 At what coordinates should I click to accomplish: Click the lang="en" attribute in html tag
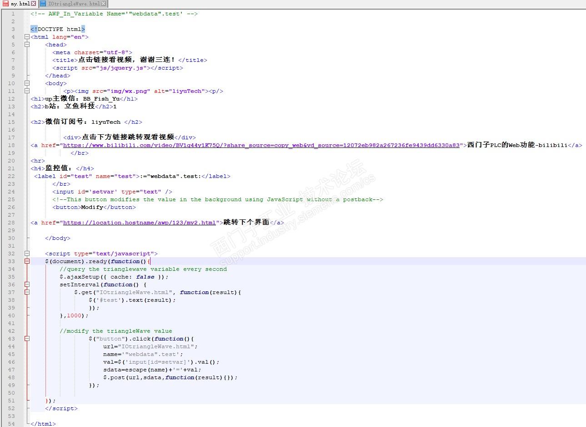[x=68, y=37]
